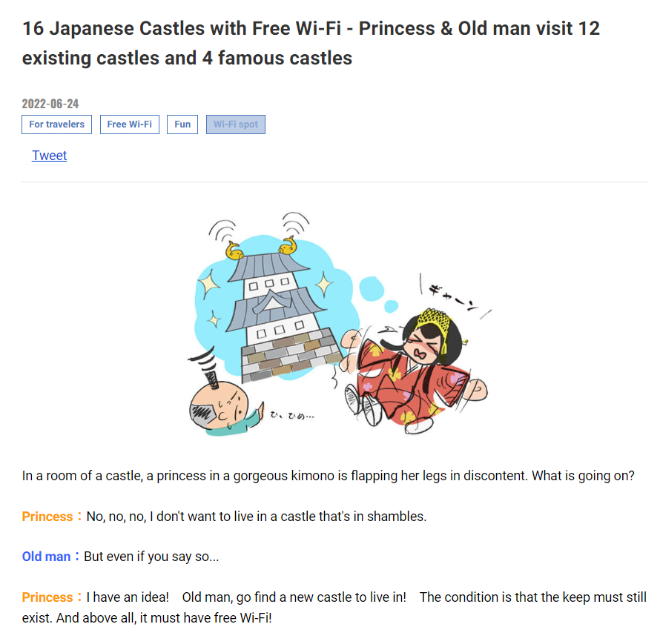This screenshot has height=627, width=660.
Task: Click the blue Old man speaker label
Action: (46, 557)
